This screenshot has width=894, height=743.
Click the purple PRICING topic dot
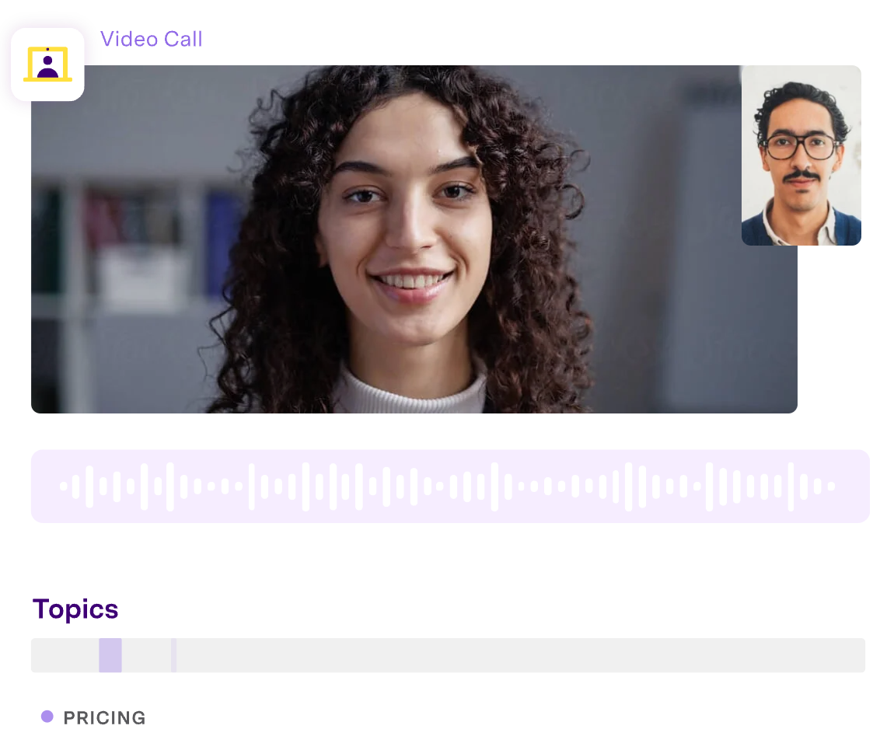[47, 717]
